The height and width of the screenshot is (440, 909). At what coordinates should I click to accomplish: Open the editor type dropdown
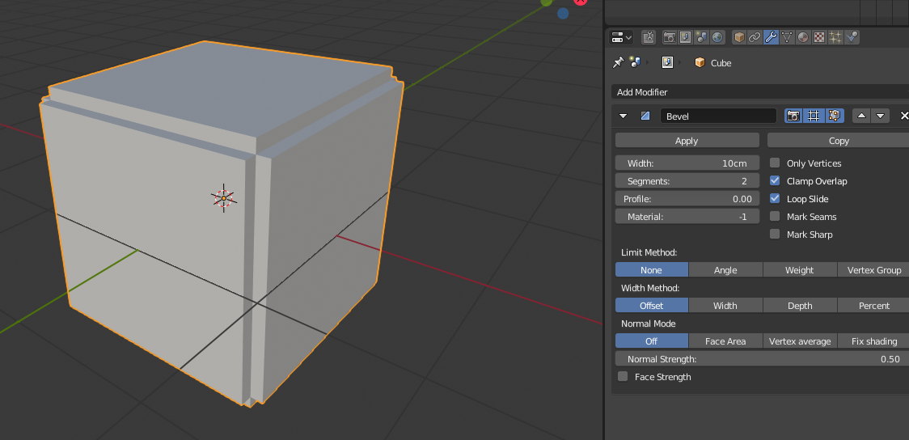621,38
